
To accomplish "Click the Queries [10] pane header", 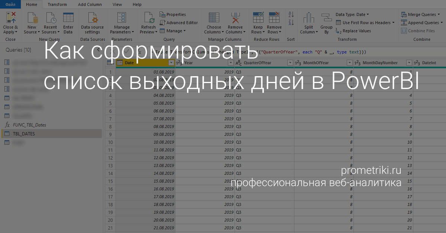I will (18, 50).
